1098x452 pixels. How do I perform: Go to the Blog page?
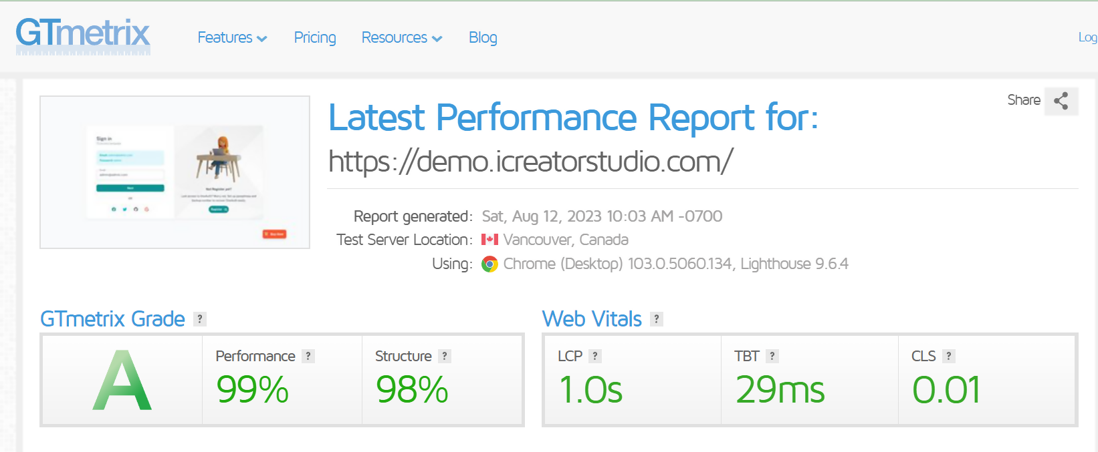coord(483,38)
